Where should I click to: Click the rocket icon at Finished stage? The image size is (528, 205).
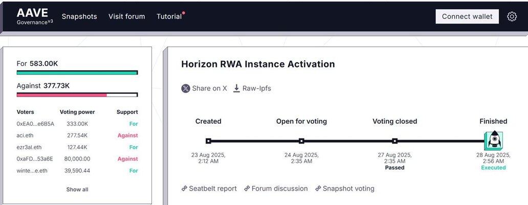(493, 141)
